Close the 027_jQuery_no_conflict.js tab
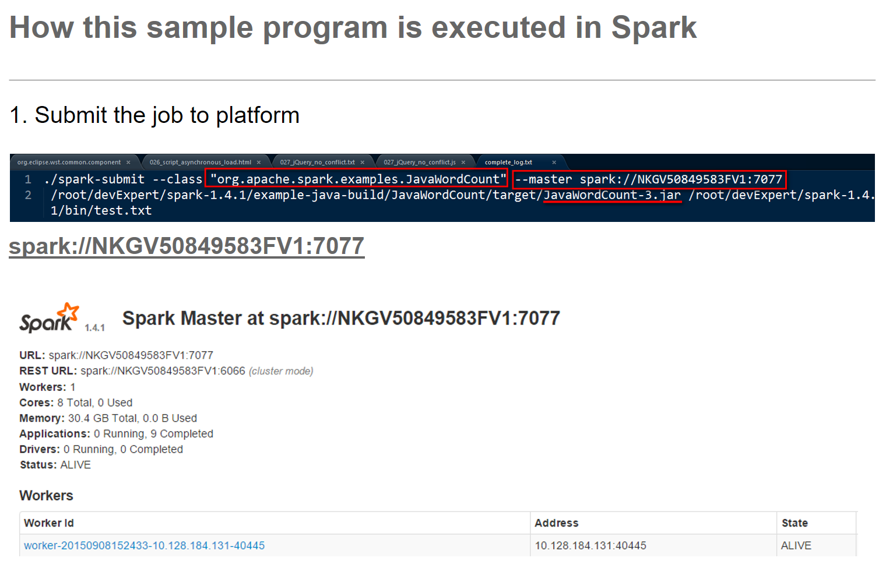 463,163
